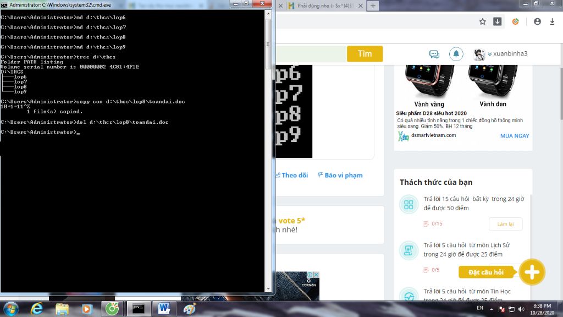Open the Coc Coc orange-green extension icon
The width and height of the screenshot is (563, 317).
516,21
